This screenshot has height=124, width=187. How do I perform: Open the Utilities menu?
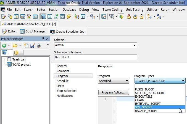[x=152, y=10]
